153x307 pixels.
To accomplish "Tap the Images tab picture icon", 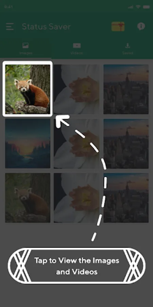I will [26, 46].
